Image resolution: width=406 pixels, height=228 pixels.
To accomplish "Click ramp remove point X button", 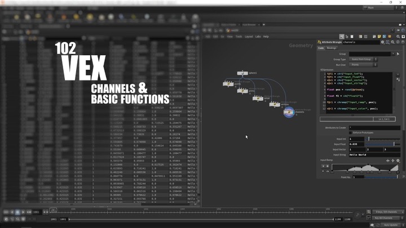I will coord(323,166).
